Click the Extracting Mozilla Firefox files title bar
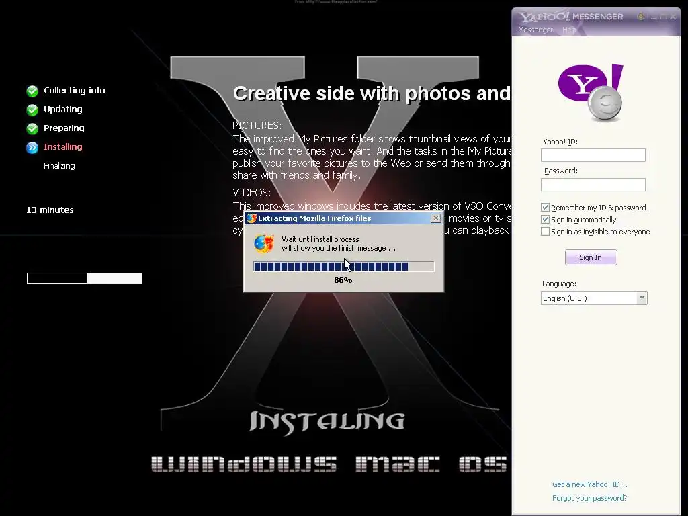 pos(343,218)
